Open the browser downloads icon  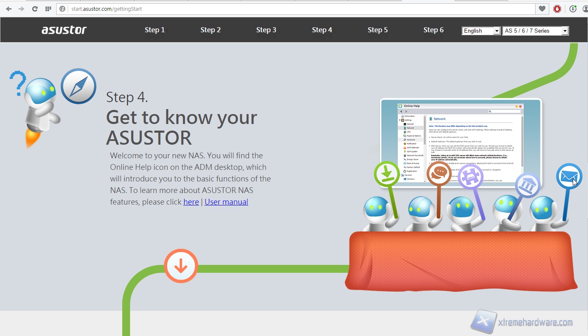click(x=573, y=9)
